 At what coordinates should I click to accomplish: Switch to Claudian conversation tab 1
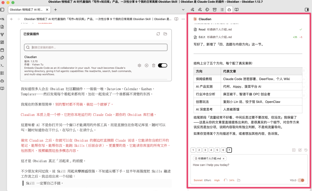click(193, 150)
